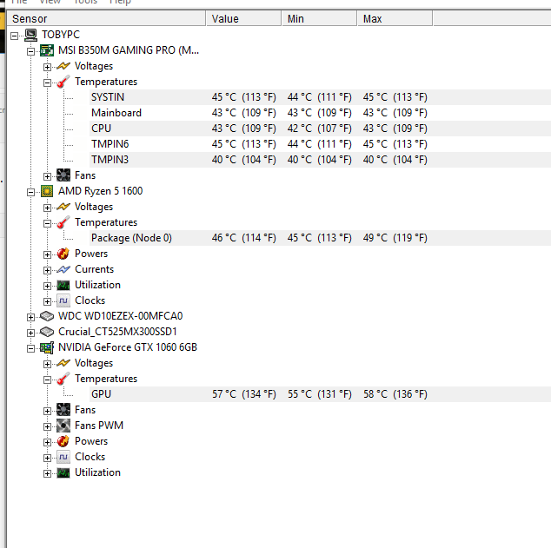Collapse the MSI B350M GAMING PRO node
The height and width of the screenshot is (548, 551).
click(x=31, y=51)
